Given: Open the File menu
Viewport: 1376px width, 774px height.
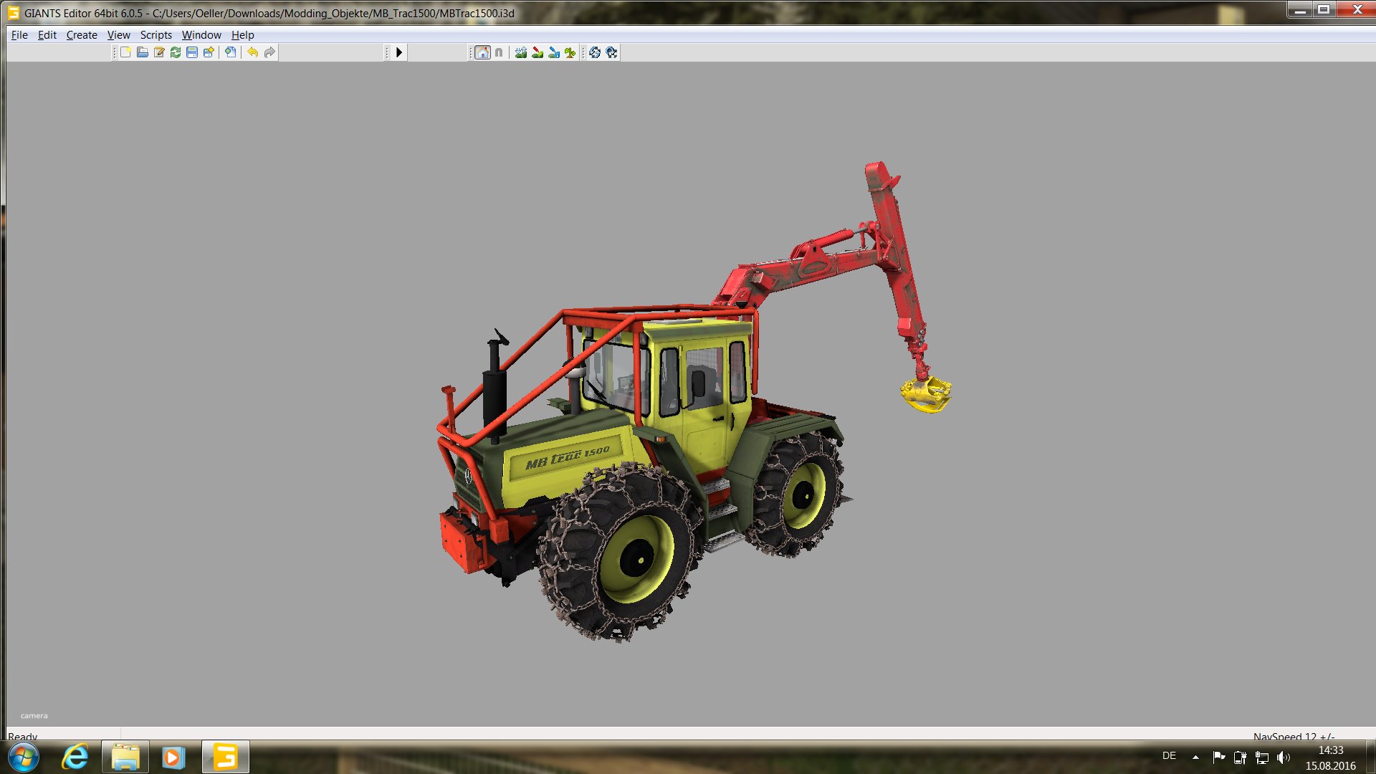Looking at the screenshot, I should pos(19,34).
